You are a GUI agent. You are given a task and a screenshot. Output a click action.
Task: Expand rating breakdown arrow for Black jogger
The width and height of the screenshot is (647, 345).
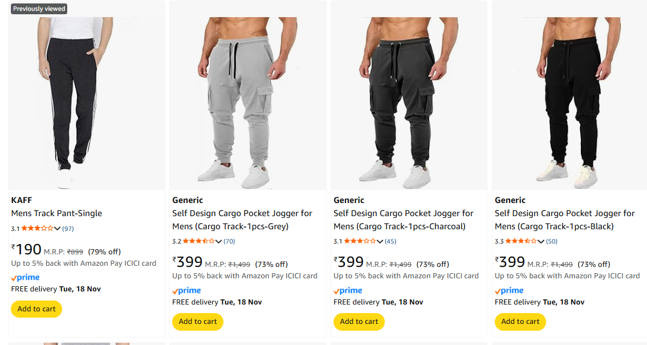pyautogui.click(x=542, y=242)
